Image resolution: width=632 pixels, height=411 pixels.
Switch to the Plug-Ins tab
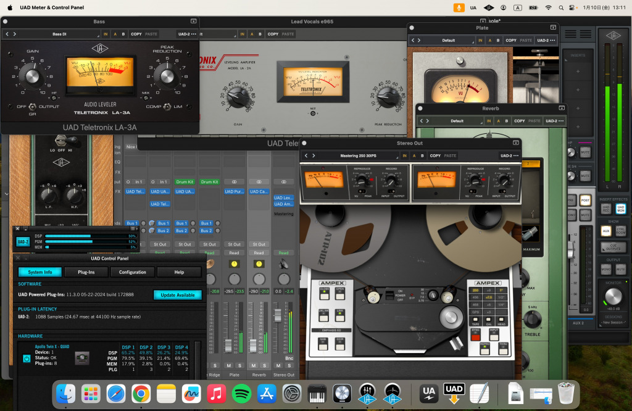[x=86, y=272]
